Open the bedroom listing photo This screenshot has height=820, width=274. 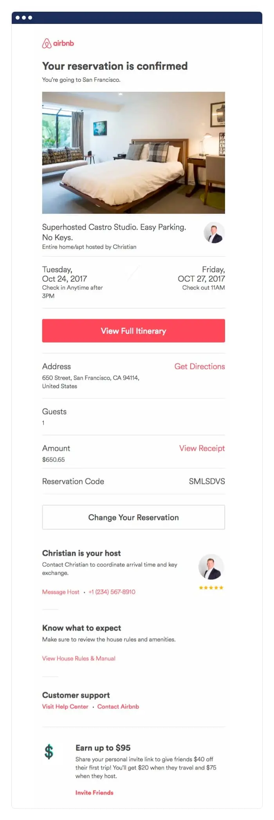[133, 153]
